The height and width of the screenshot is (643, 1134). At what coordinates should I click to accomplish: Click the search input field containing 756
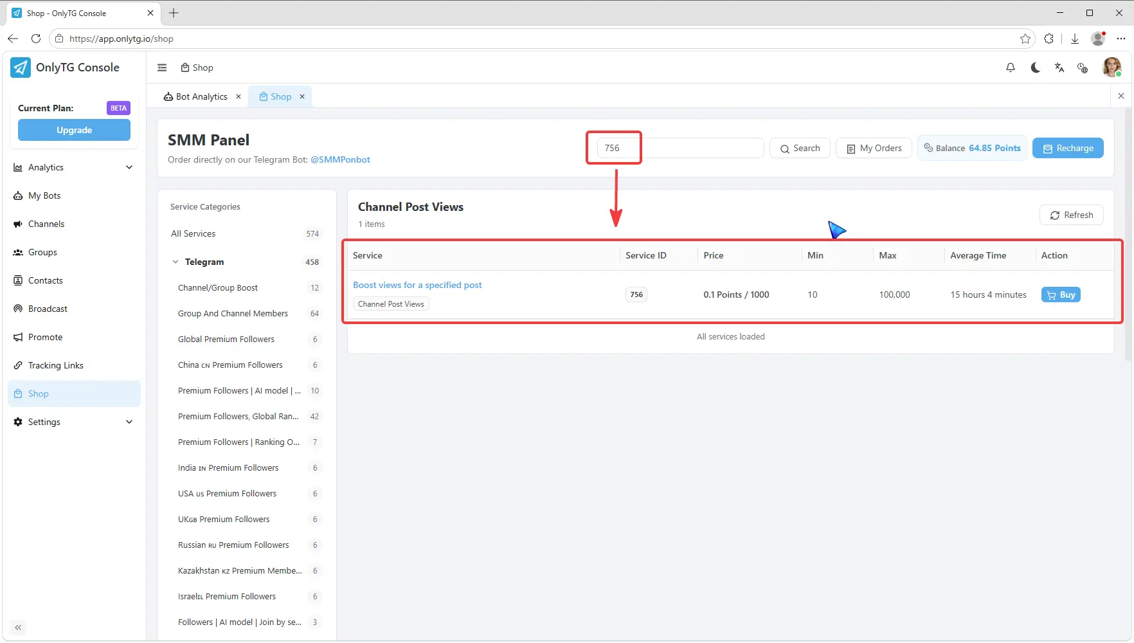pos(680,148)
